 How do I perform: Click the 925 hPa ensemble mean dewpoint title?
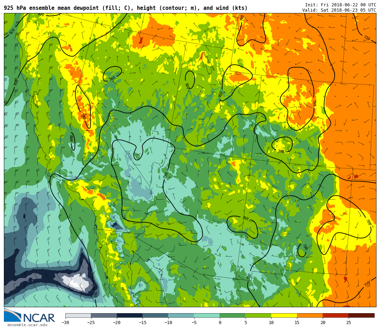point(126,8)
